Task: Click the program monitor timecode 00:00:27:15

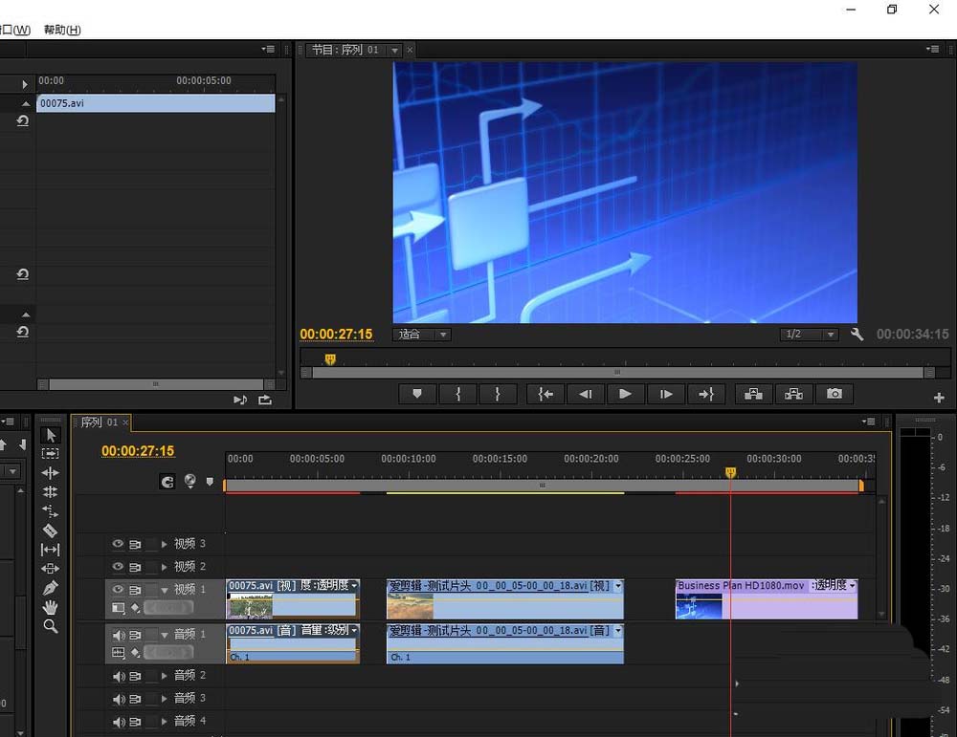Action: [336, 334]
